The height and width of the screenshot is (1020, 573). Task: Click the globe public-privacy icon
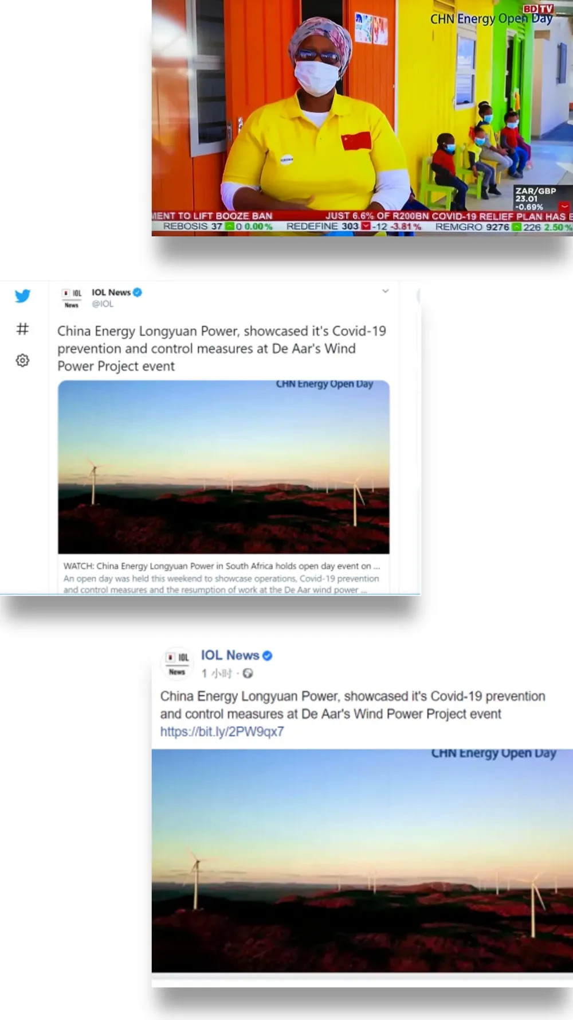pyautogui.click(x=248, y=673)
